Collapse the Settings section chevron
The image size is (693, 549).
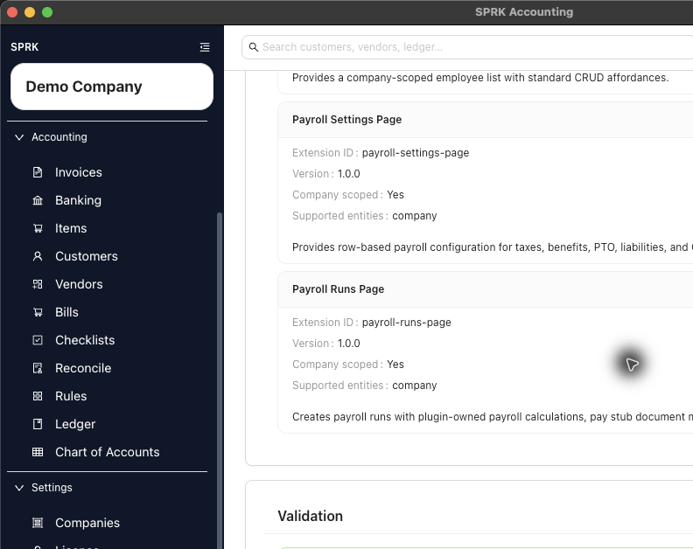[x=19, y=488]
